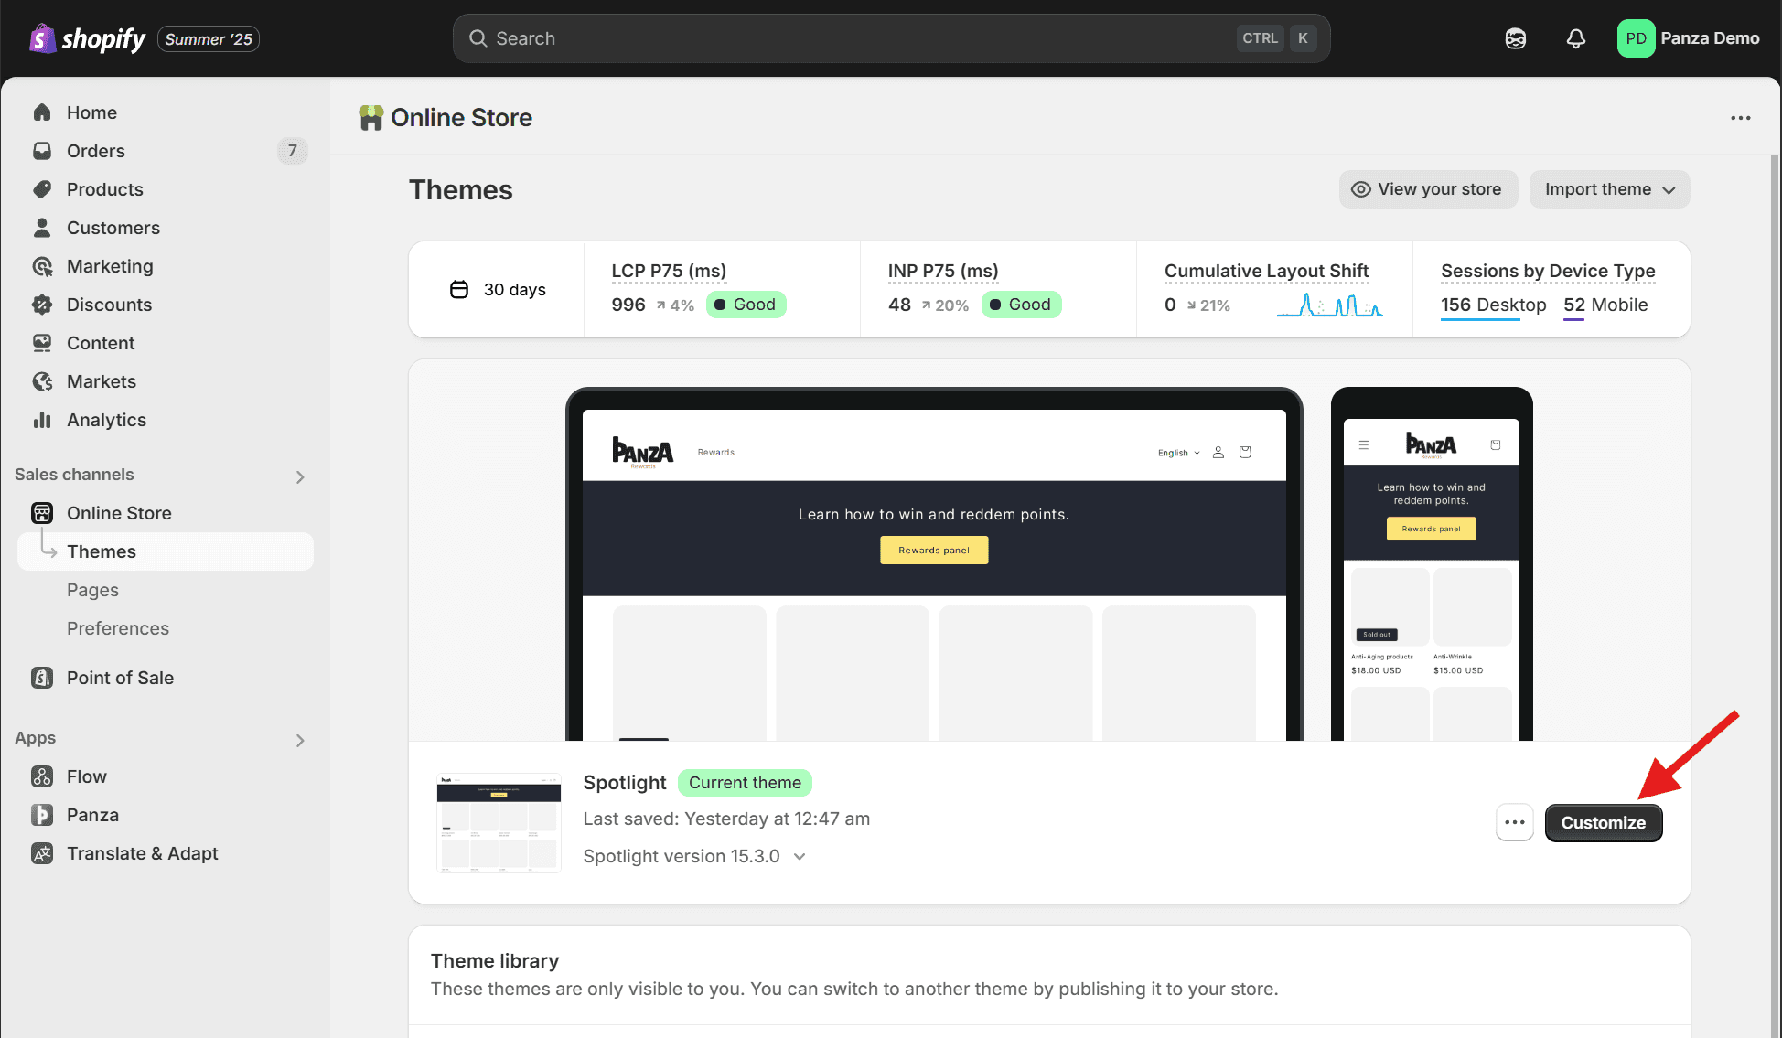Click the desktop theme preview
Screen dimensions: 1782x1038
(x=934, y=563)
